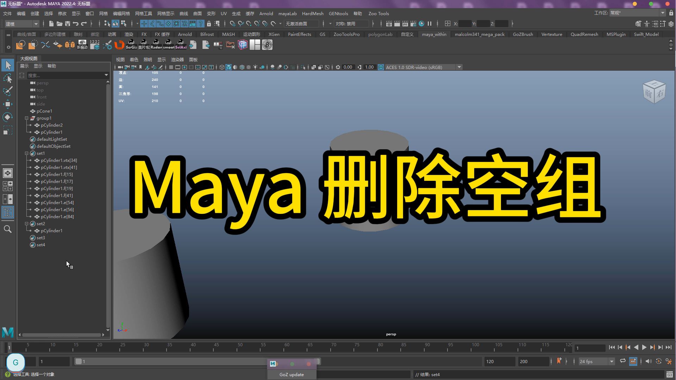Play the animation forwards
The image size is (676, 380).
pyautogui.click(x=644, y=348)
